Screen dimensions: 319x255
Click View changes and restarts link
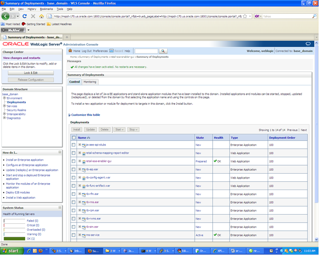click(22, 58)
